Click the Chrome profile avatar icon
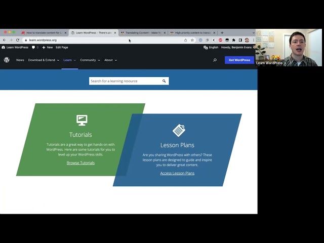This screenshot has height=243, width=324. pyautogui.click(x=247, y=40)
